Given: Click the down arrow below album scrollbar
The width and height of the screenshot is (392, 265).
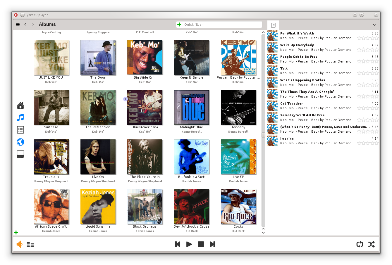Looking at the screenshot, I should 263,233.
